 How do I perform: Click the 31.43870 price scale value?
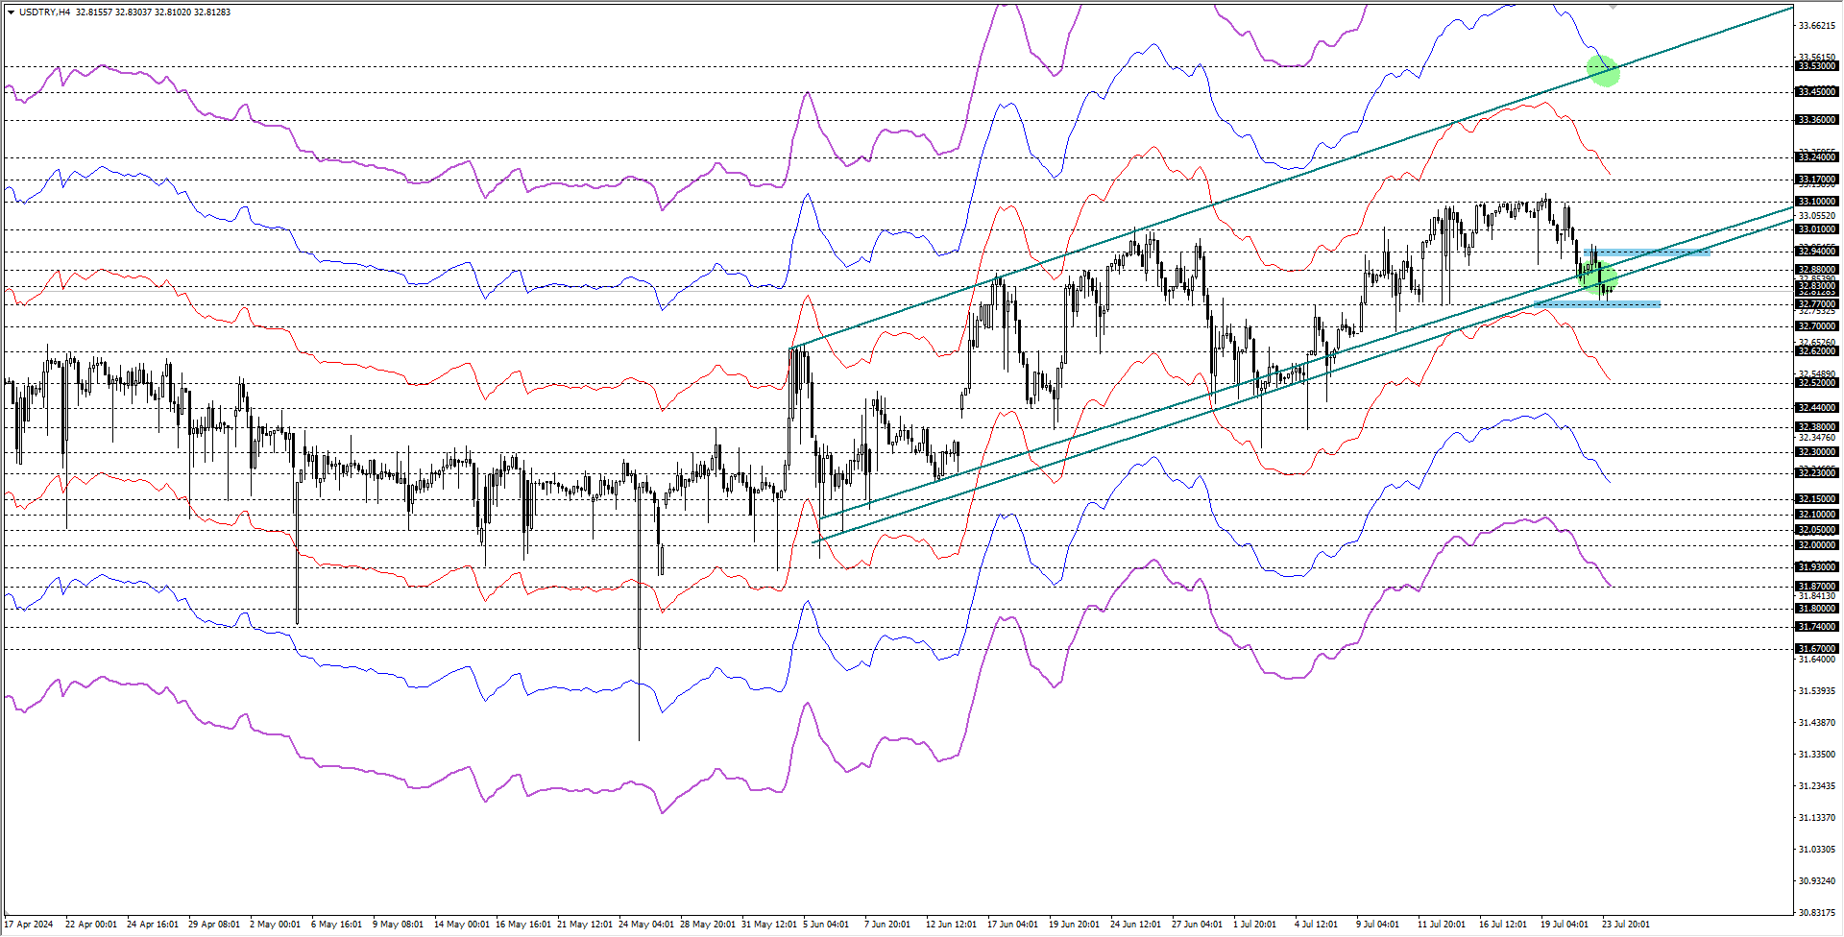(x=1817, y=723)
